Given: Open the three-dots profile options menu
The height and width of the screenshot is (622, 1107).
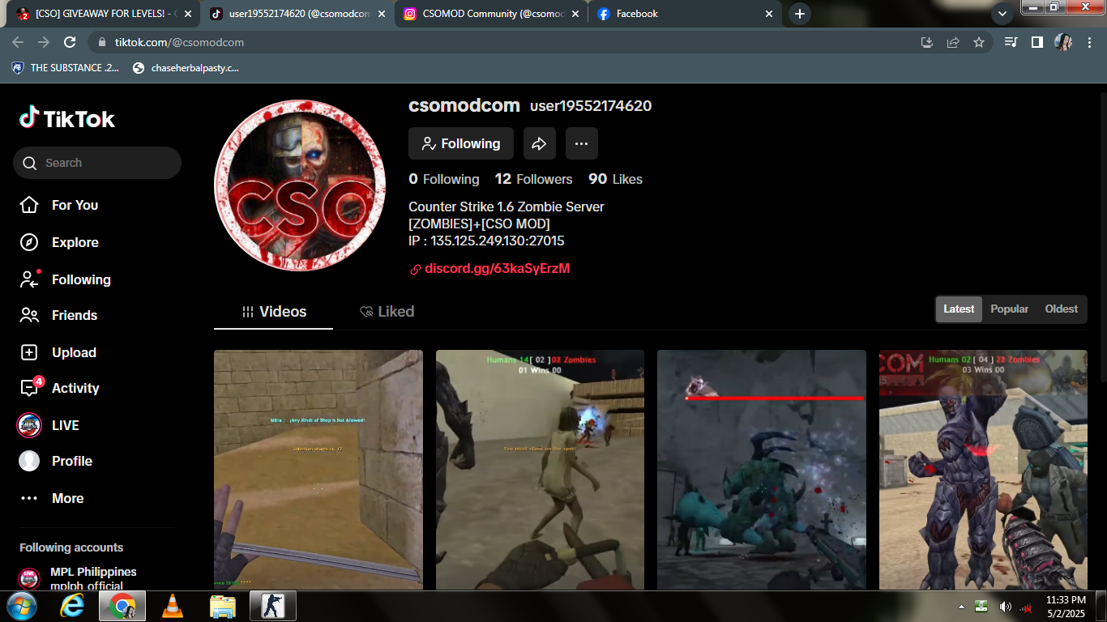Looking at the screenshot, I should coord(581,143).
